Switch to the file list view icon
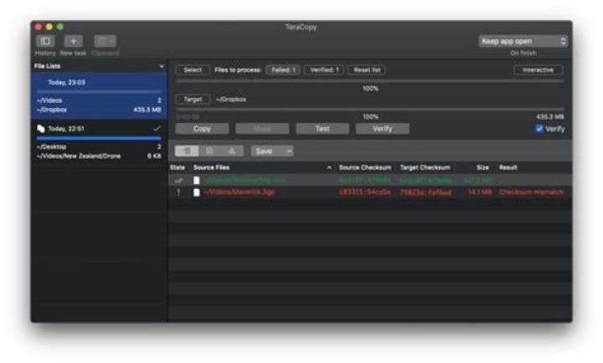Viewport: 603px width, 363px height. [x=187, y=151]
